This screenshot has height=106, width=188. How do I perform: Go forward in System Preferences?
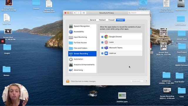click(78, 13)
